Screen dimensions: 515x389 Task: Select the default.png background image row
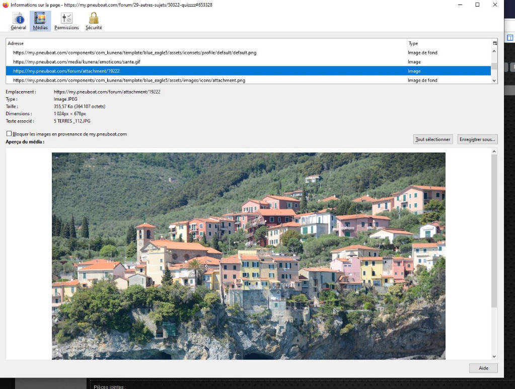(135, 52)
